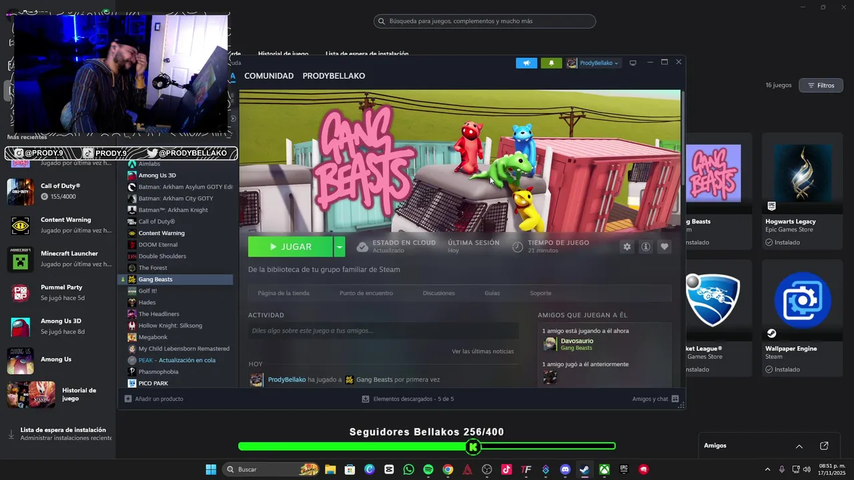Open Wallpaper Engine tile in Xbox app
The width and height of the screenshot is (854, 480).
[803, 317]
